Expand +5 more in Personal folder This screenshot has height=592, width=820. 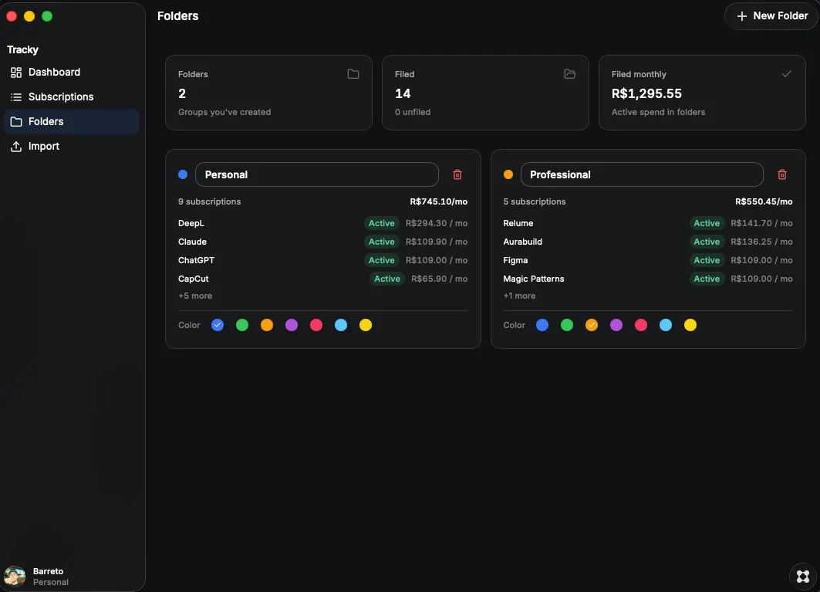(195, 296)
